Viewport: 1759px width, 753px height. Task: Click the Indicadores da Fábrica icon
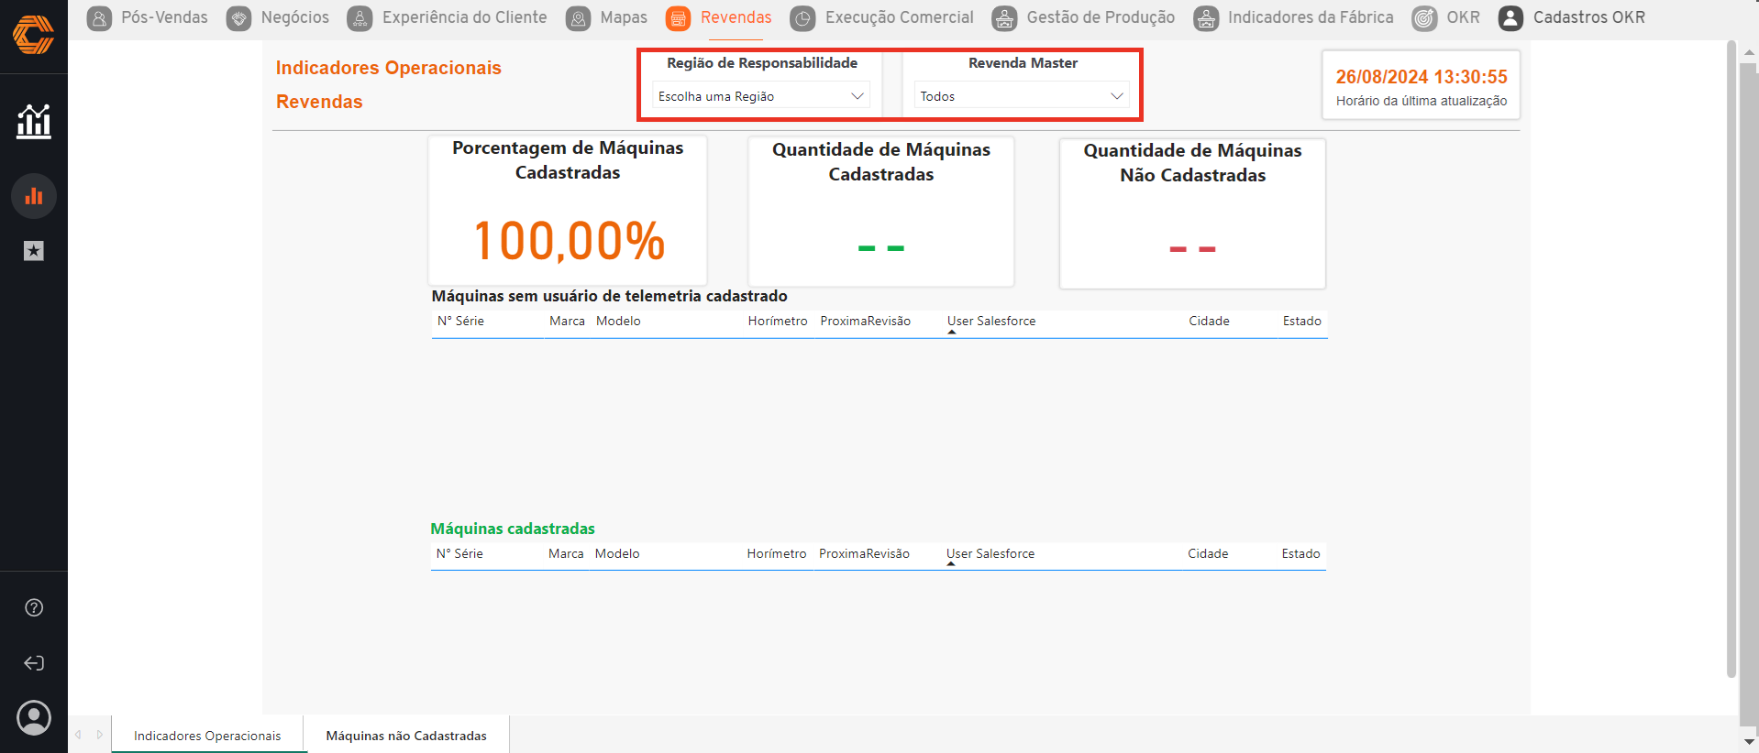[1206, 17]
